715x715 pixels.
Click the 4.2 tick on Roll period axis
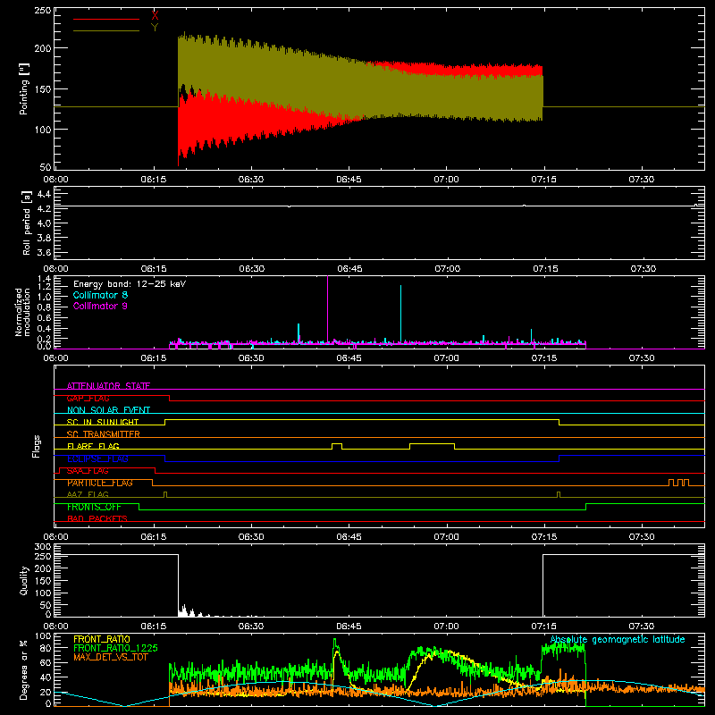44,208
